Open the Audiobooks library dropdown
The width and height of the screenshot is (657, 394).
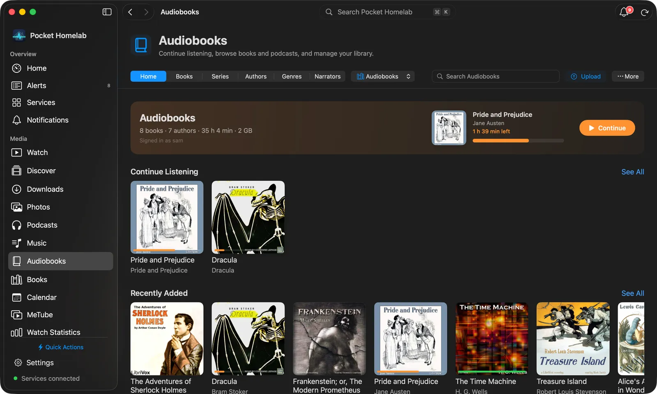click(383, 76)
